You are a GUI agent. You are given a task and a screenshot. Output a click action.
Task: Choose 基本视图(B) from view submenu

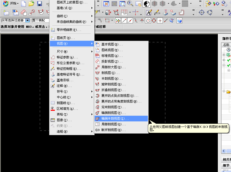(x=121, y=44)
